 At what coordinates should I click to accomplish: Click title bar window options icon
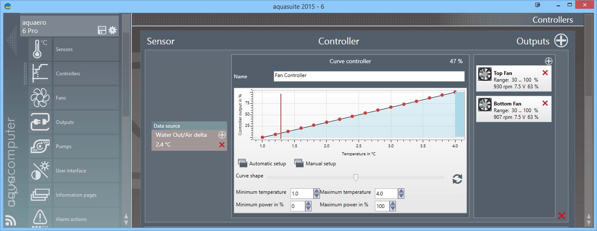[538, 5]
